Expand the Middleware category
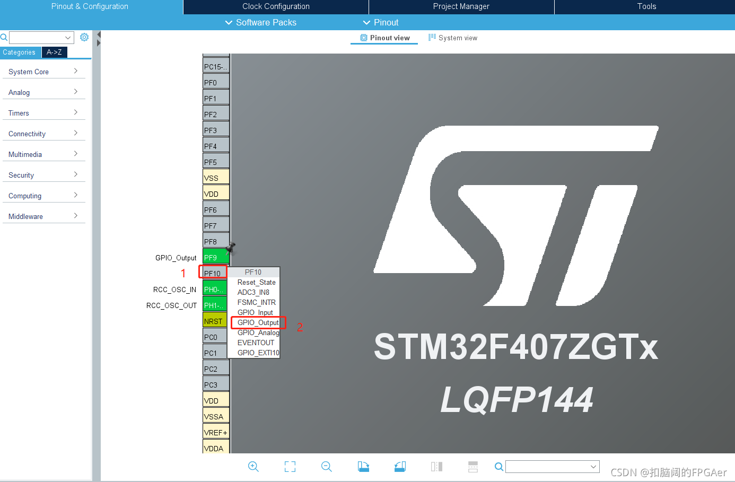 click(x=43, y=216)
